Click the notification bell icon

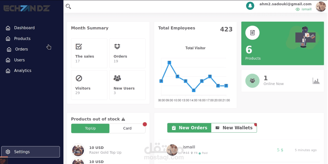(250, 5)
